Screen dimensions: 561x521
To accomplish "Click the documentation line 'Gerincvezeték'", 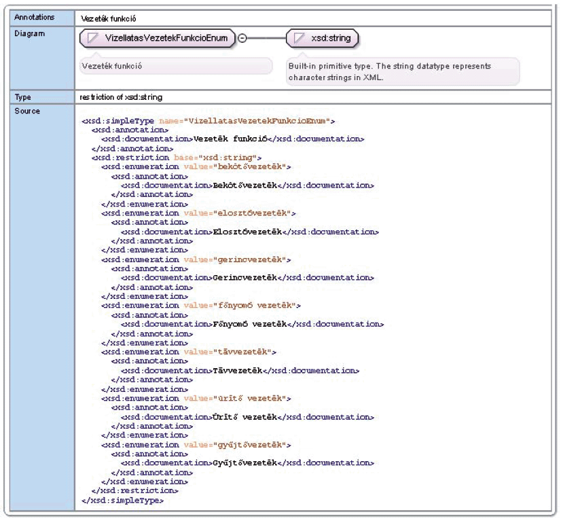I will click(248, 278).
